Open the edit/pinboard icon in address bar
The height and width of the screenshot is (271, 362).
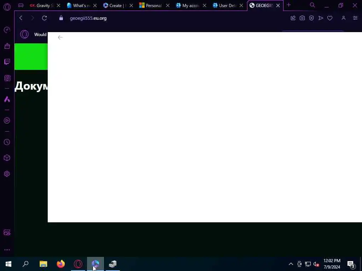coord(293,18)
